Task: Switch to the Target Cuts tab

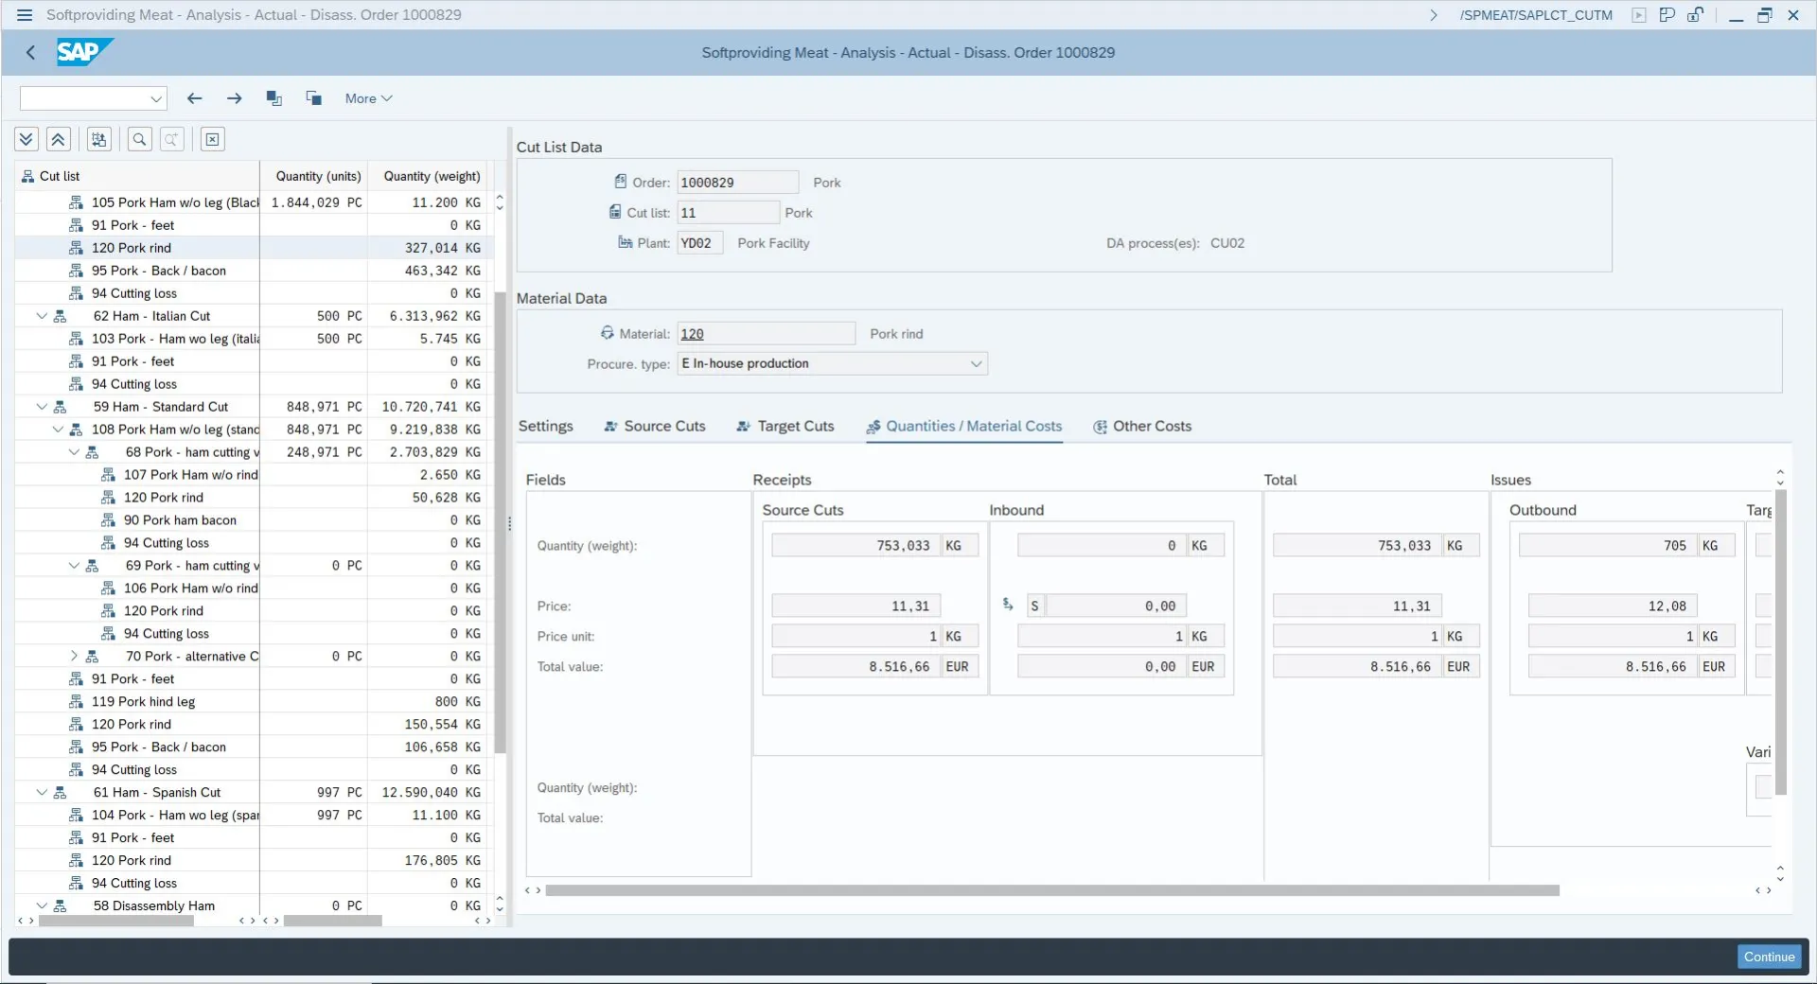Action: 785,426
